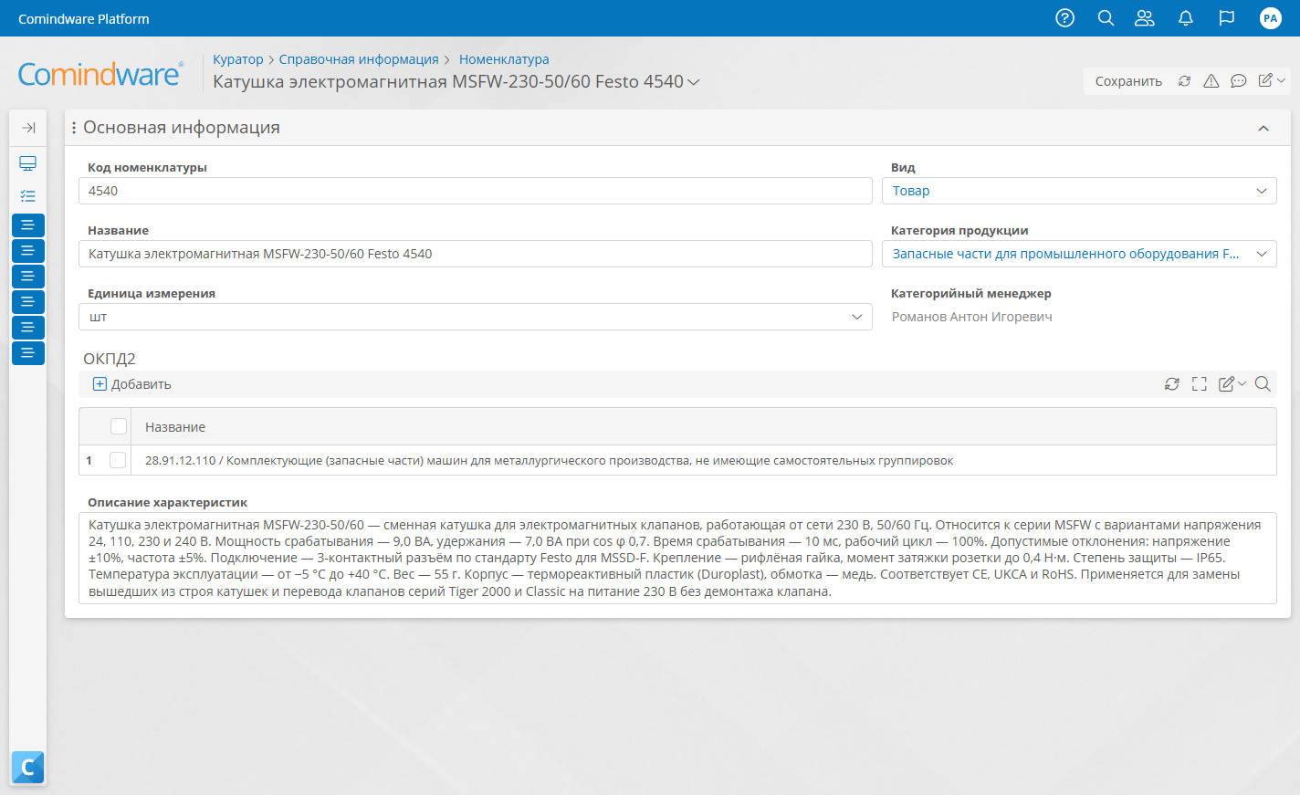The height and width of the screenshot is (795, 1300).
Task: Click into the Описание характеристик text area
Action: 677,558
